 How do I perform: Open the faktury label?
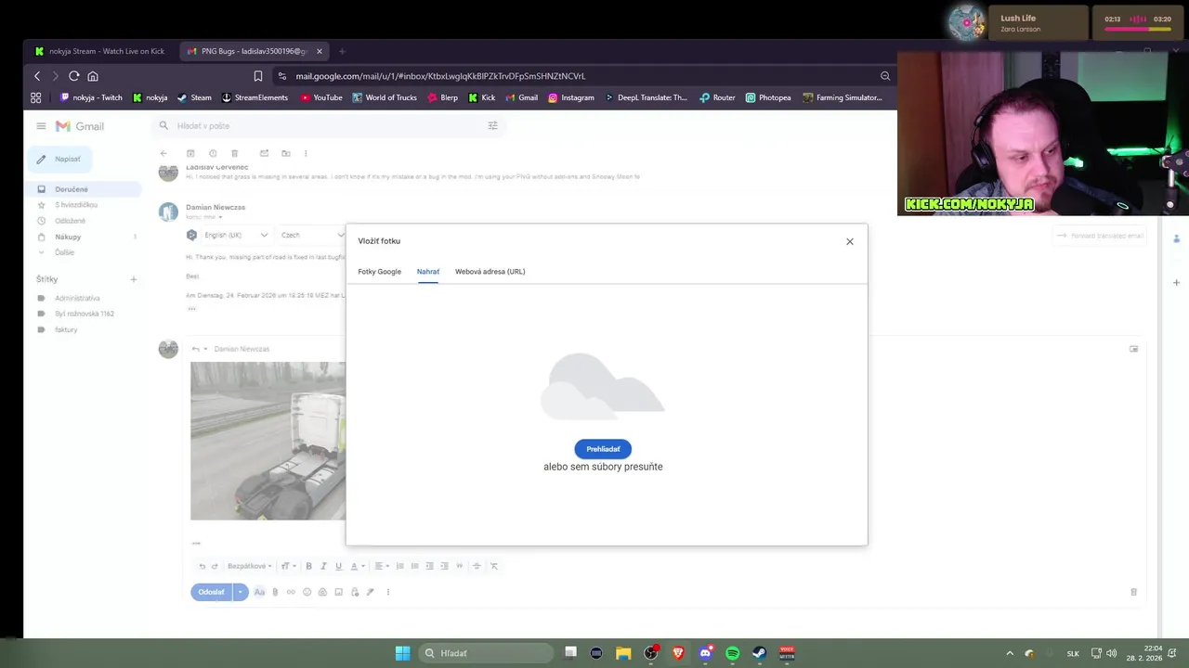click(x=66, y=329)
